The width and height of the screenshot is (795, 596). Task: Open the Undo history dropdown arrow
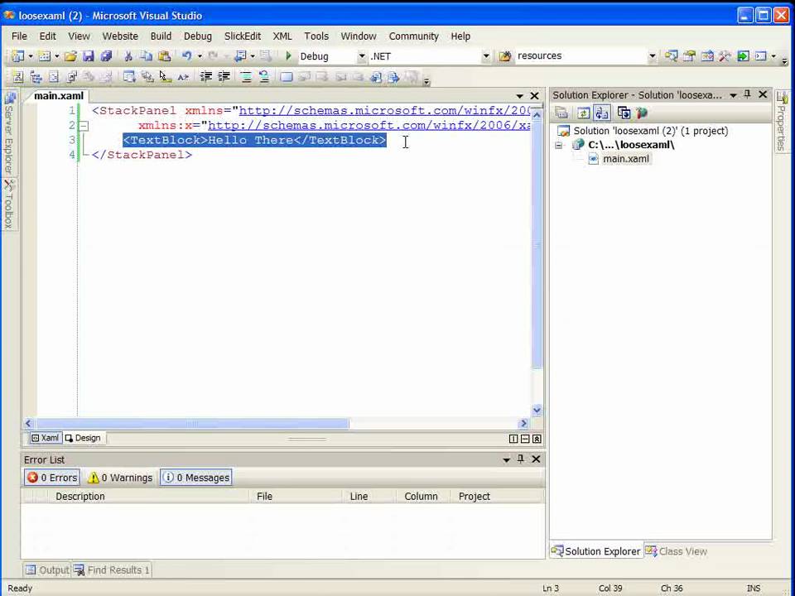(200, 56)
